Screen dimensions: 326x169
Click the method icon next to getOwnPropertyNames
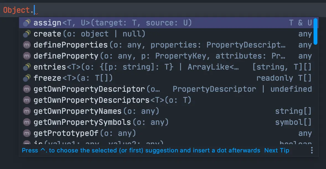pos(27,111)
